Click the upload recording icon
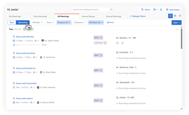 161,10
